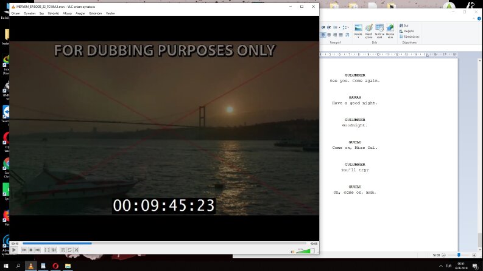Open the Windows Start menu

pyautogui.click(x=6, y=266)
